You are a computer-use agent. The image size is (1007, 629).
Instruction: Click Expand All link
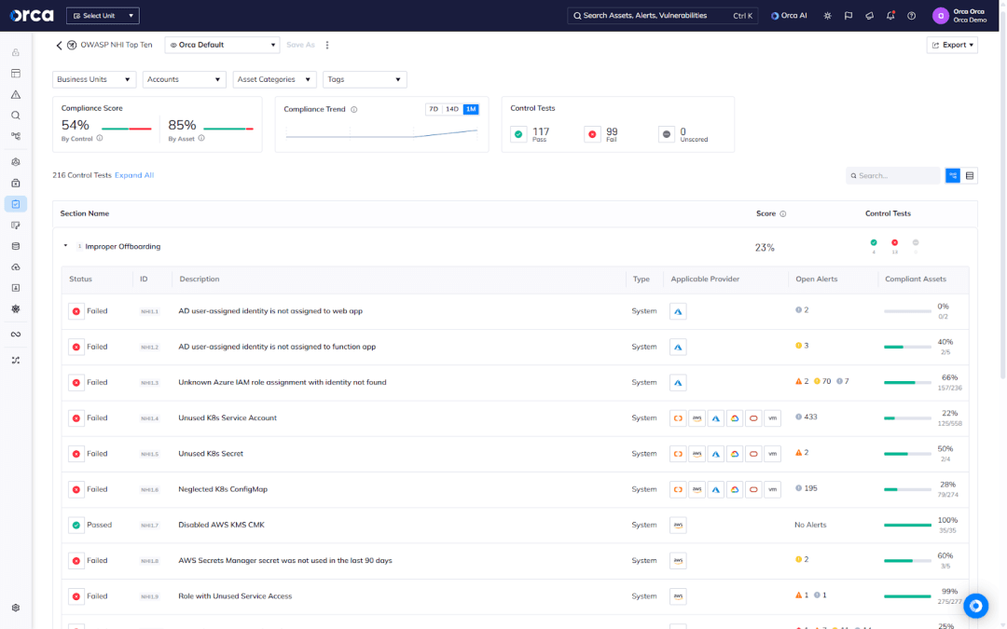(134, 175)
